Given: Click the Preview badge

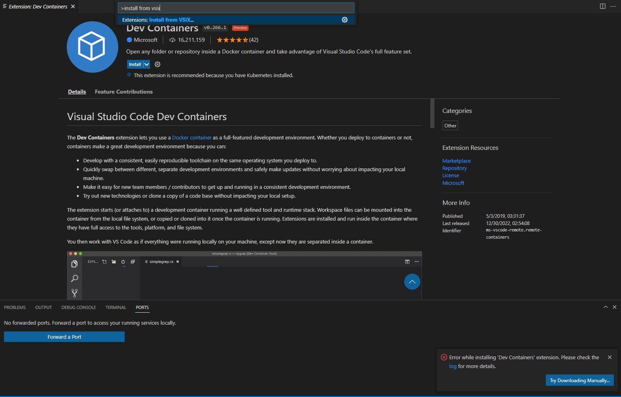Looking at the screenshot, I should click(240, 28).
